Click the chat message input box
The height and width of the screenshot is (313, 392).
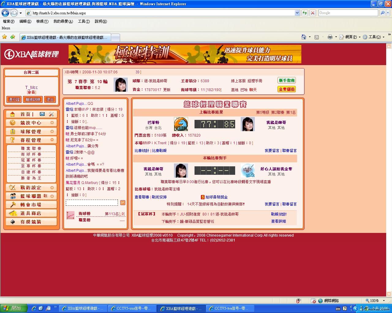[92, 203]
